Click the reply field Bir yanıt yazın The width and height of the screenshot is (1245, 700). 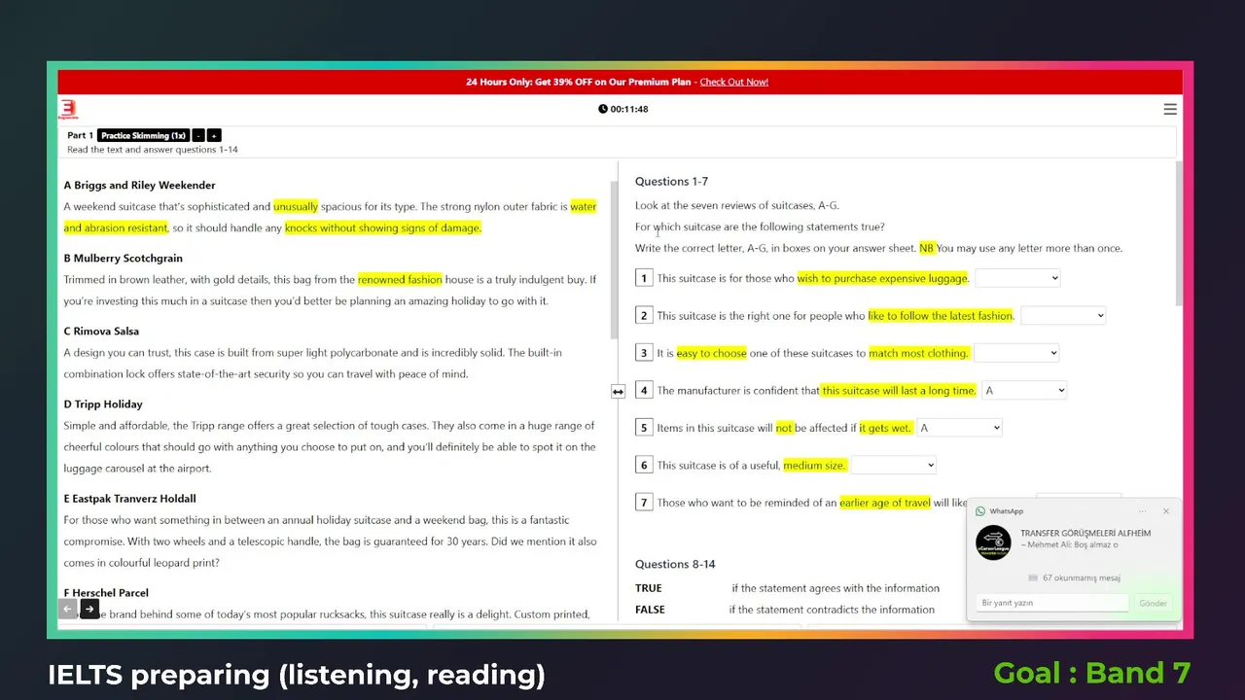tap(1052, 603)
